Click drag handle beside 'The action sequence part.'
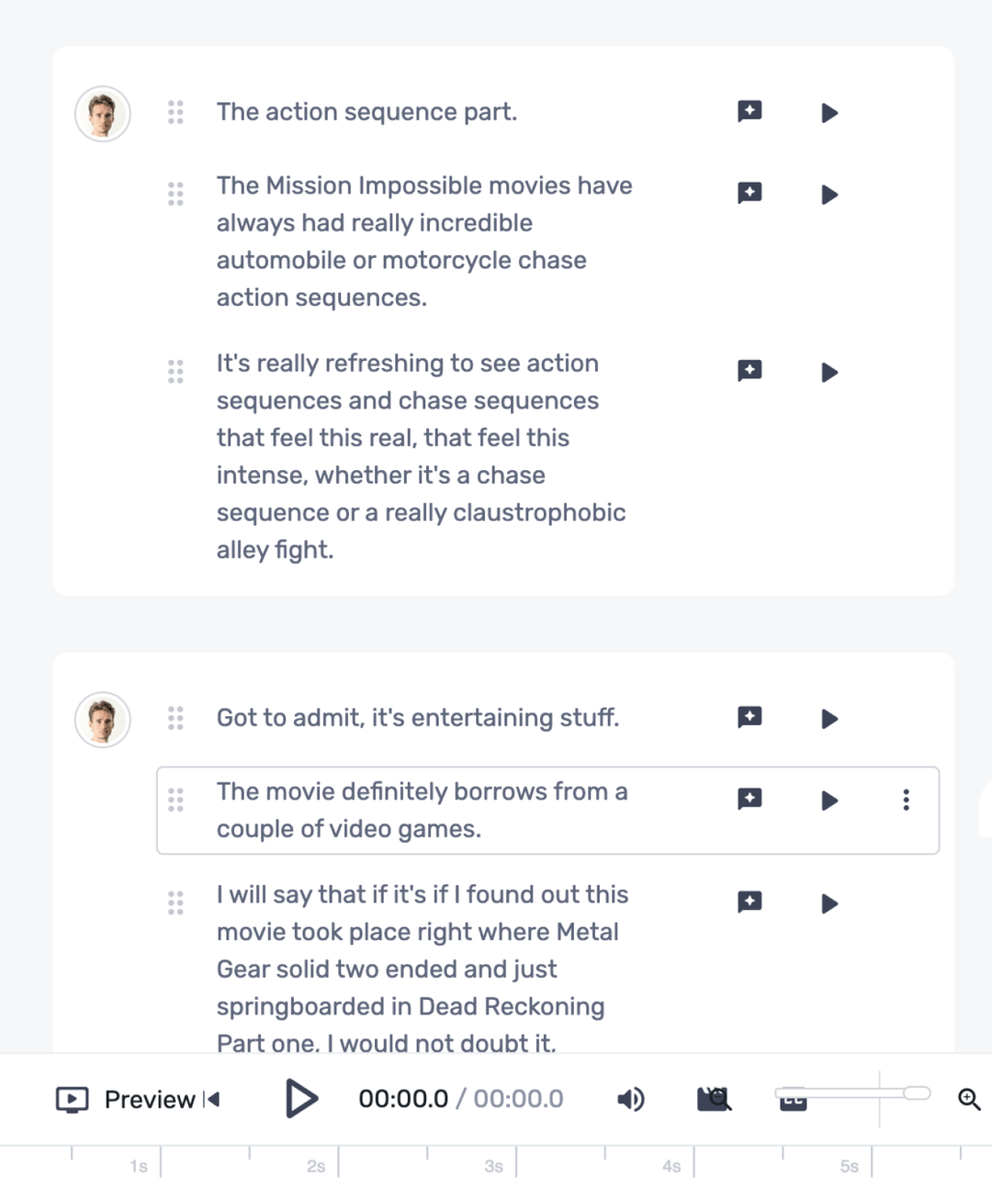The image size is (992, 1188). pyautogui.click(x=175, y=112)
